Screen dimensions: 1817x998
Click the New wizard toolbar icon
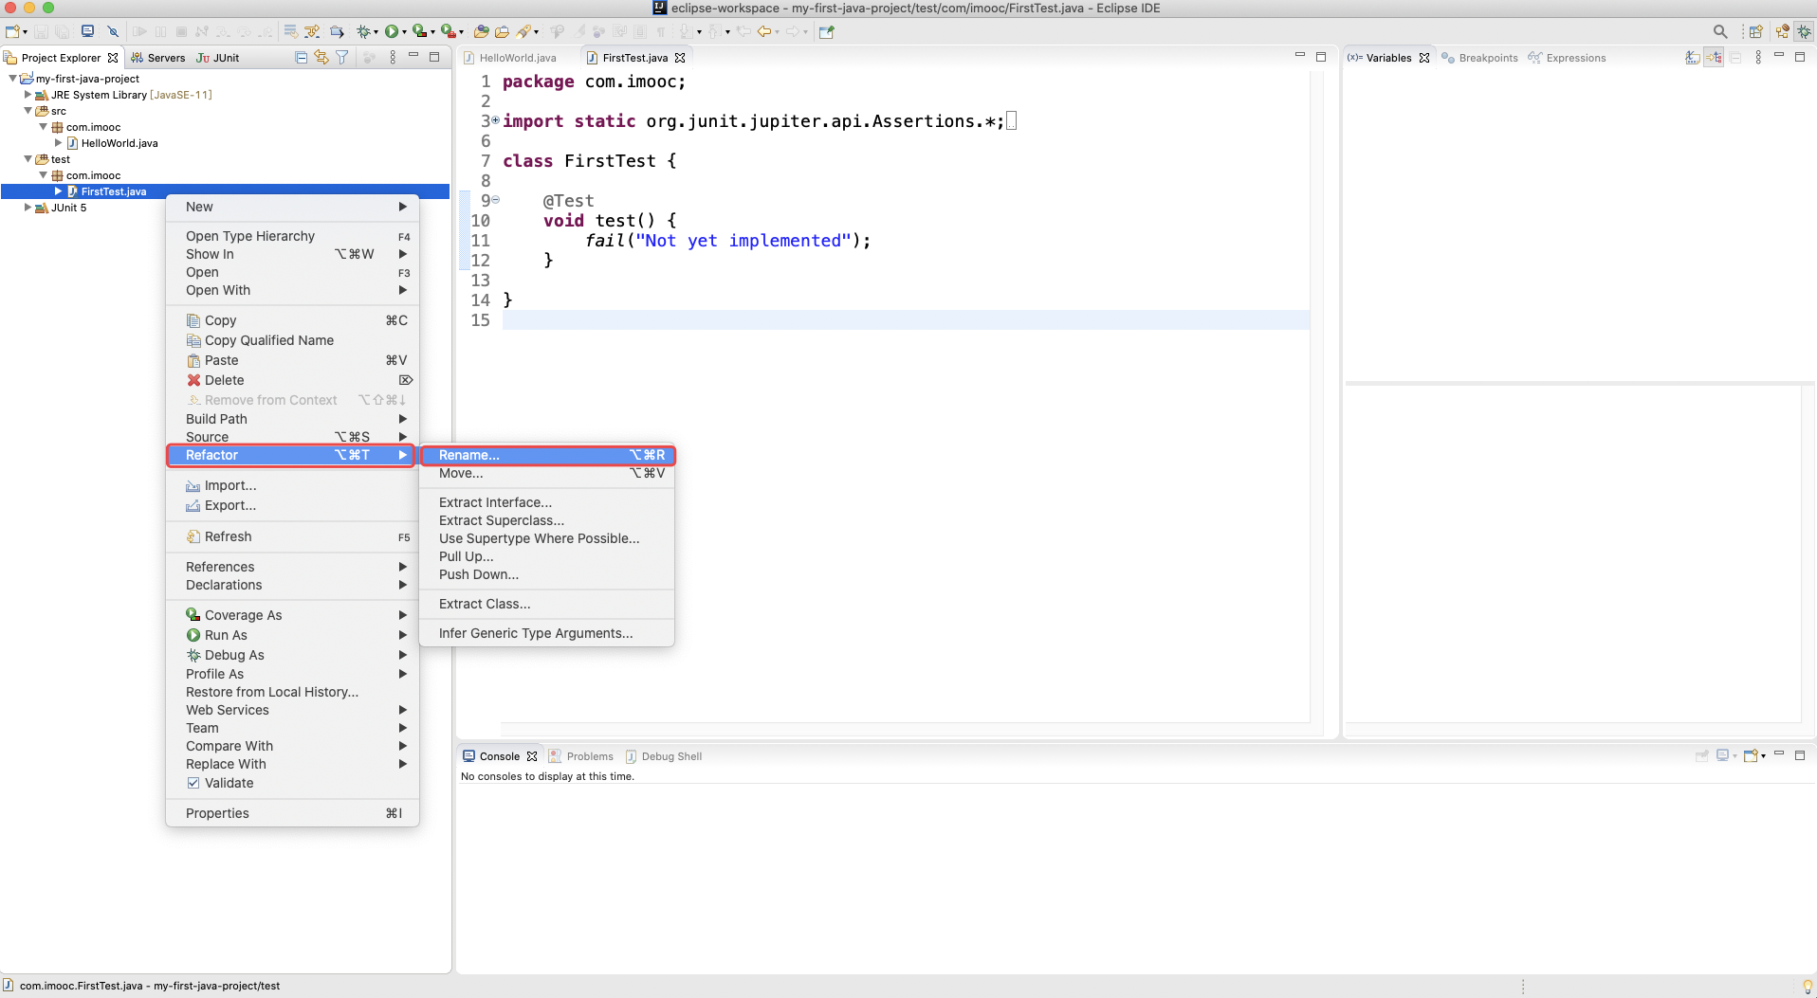pyautogui.click(x=13, y=31)
